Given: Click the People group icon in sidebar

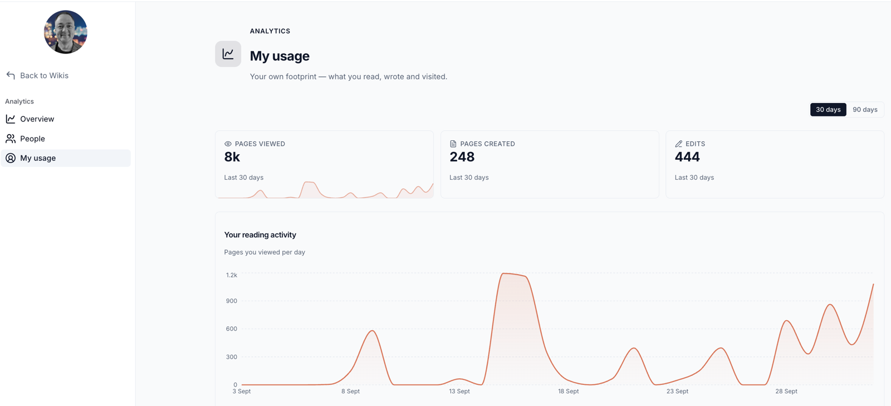Looking at the screenshot, I should [x=11, y=139].
